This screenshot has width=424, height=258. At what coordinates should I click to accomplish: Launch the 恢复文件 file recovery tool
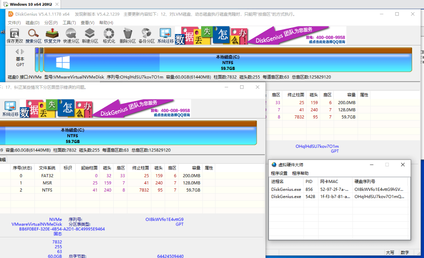[52, 36]
